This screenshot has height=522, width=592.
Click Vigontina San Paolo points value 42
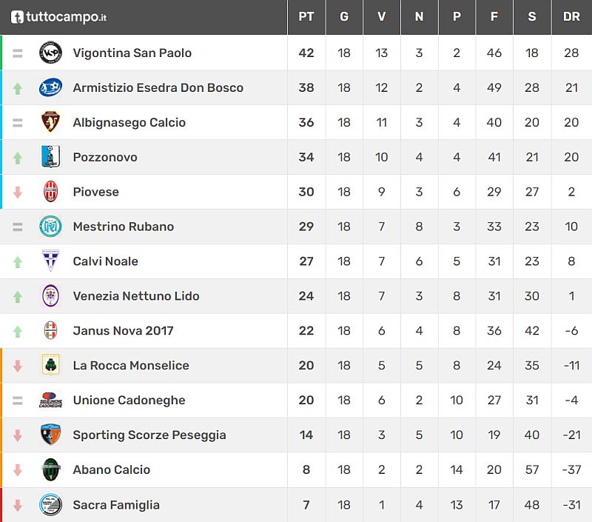306,53
